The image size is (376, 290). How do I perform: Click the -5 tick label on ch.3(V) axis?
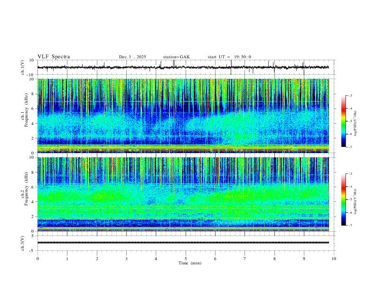(x=32, y=251)
